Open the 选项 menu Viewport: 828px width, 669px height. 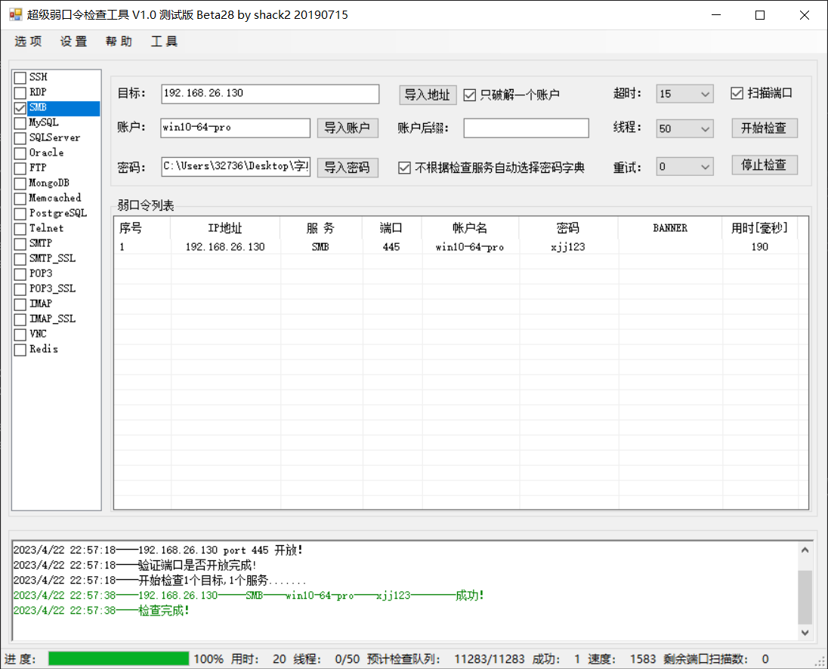[28, 42]
